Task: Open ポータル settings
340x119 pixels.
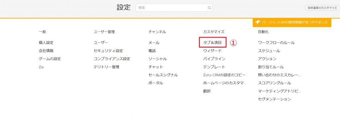Action: pos(155,83)
